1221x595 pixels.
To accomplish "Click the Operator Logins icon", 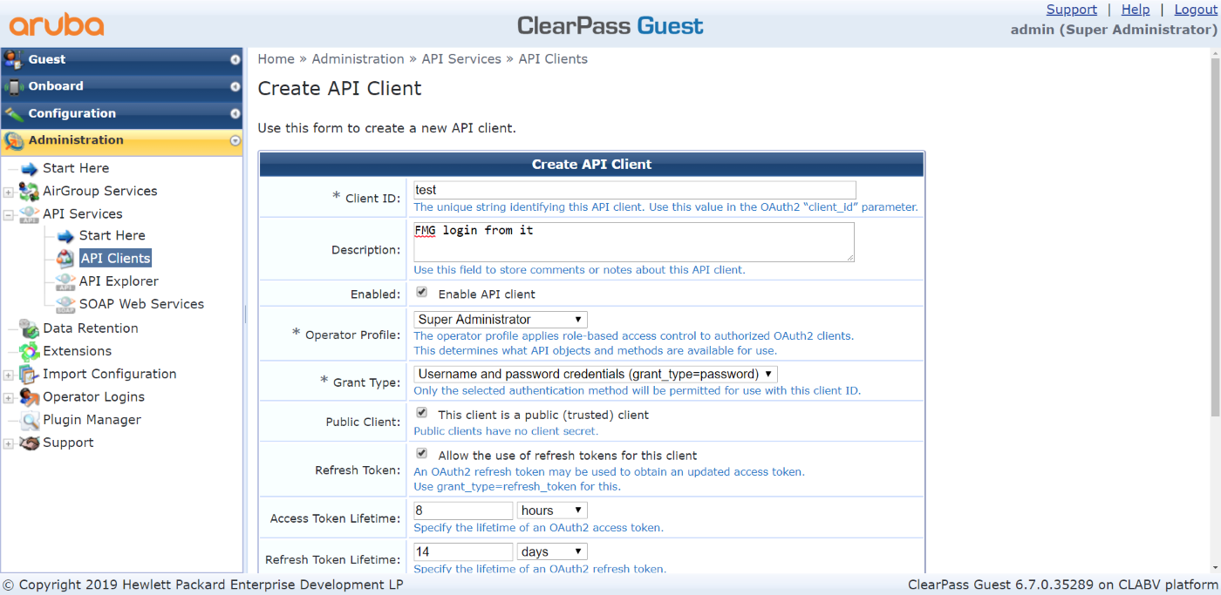I will pos(30,396).
